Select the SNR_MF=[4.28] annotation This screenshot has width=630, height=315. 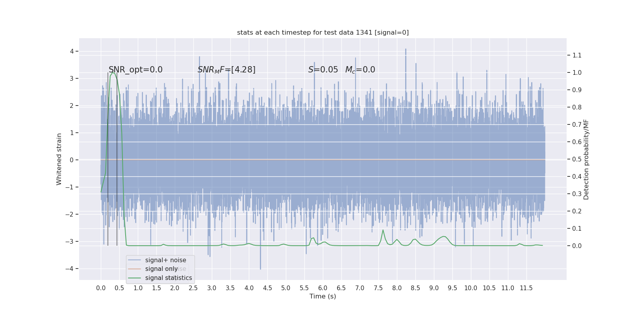pyautogui.click(x=226, y=70)
